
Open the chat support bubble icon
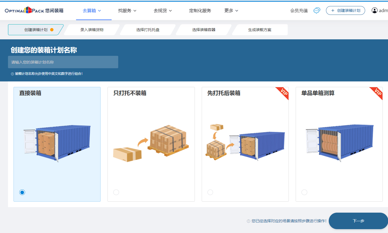[x=317, y=10]
